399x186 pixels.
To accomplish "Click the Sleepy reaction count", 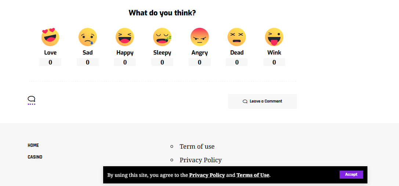I will 162,62.
